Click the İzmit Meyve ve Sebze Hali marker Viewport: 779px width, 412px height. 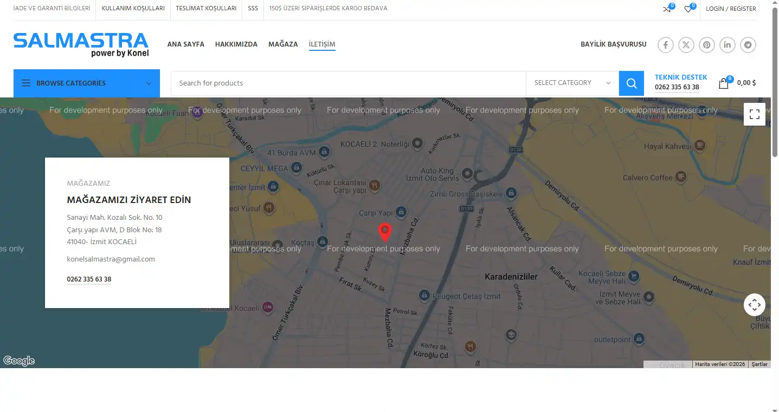[x=648, y=296]
